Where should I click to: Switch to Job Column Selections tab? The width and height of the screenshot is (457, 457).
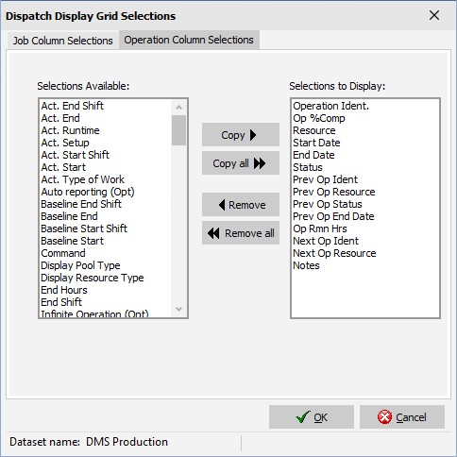[62, 41]
